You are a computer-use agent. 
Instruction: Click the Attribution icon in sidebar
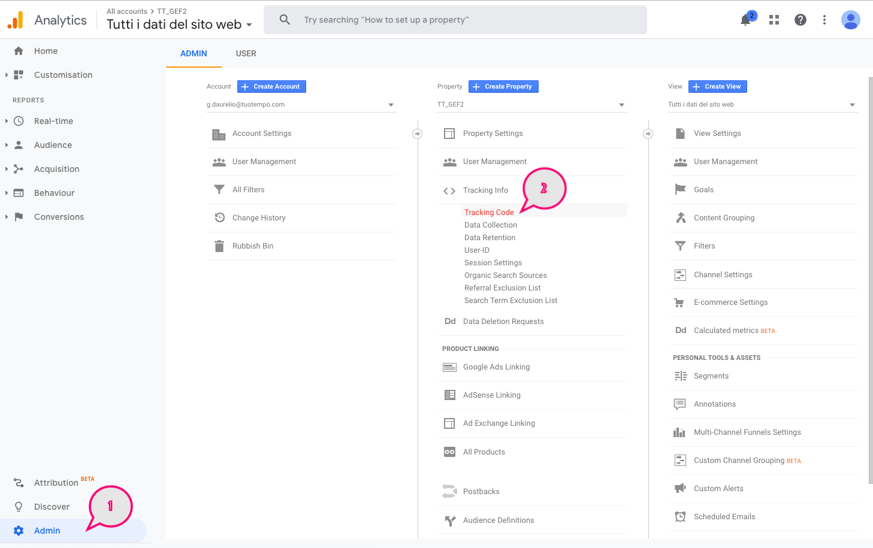pos(19,483)
